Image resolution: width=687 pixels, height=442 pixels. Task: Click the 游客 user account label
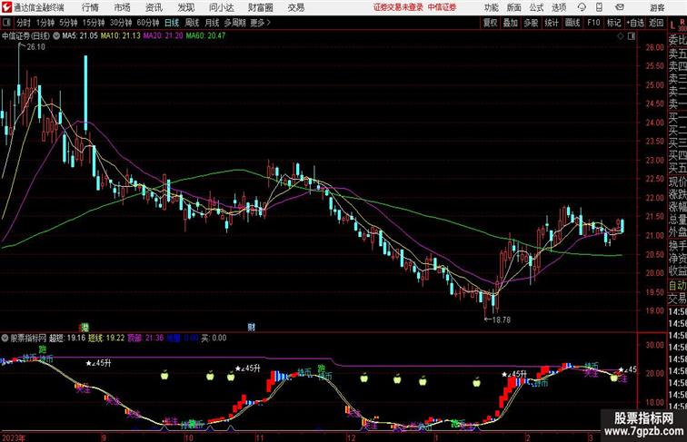pyautogui.click(x=657, y=7)
